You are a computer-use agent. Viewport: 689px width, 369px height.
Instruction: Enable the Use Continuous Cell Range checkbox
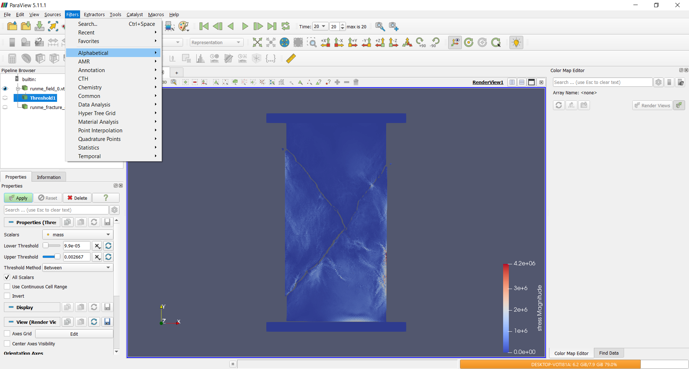pos(7,287)
